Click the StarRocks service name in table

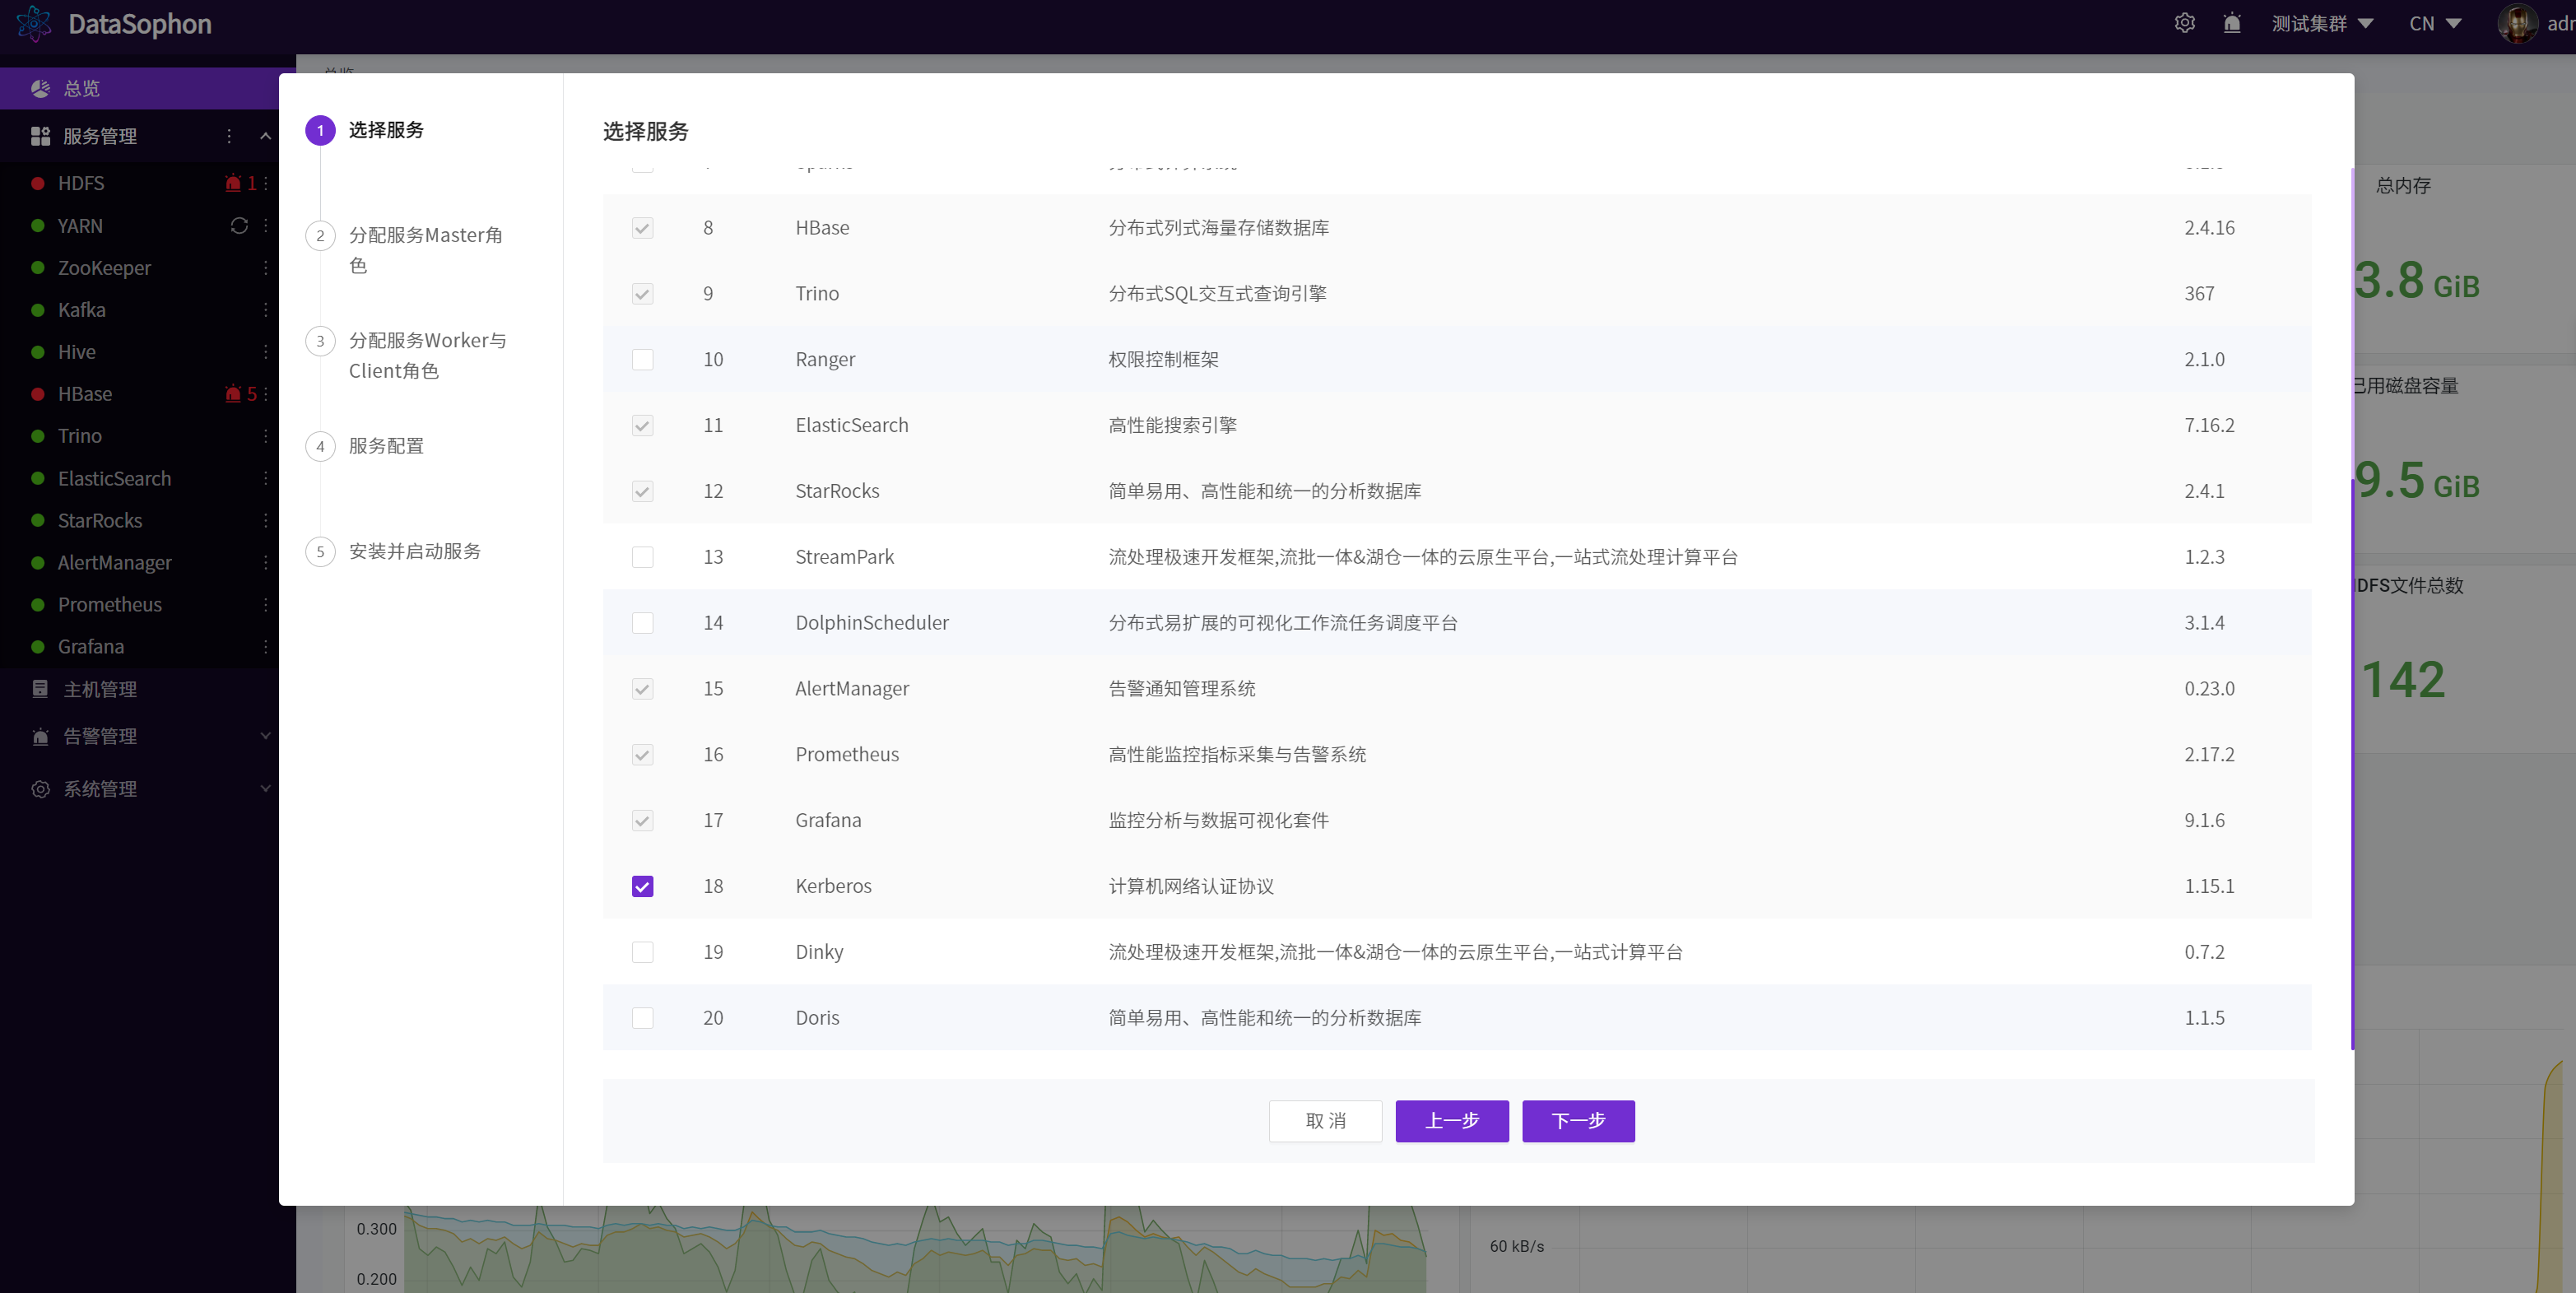tap(837, 491)
